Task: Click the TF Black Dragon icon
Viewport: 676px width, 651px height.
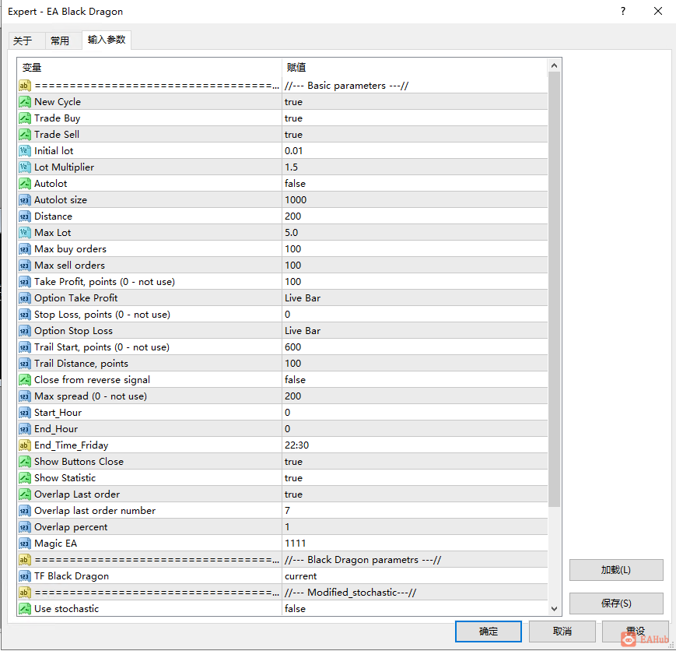Action: pos(25,577)
